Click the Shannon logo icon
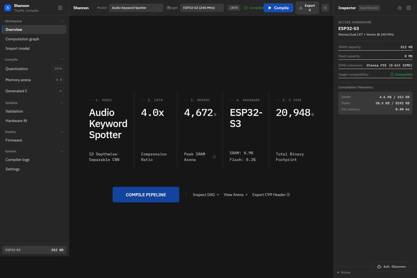417x278 pixels. click(8, 8)
